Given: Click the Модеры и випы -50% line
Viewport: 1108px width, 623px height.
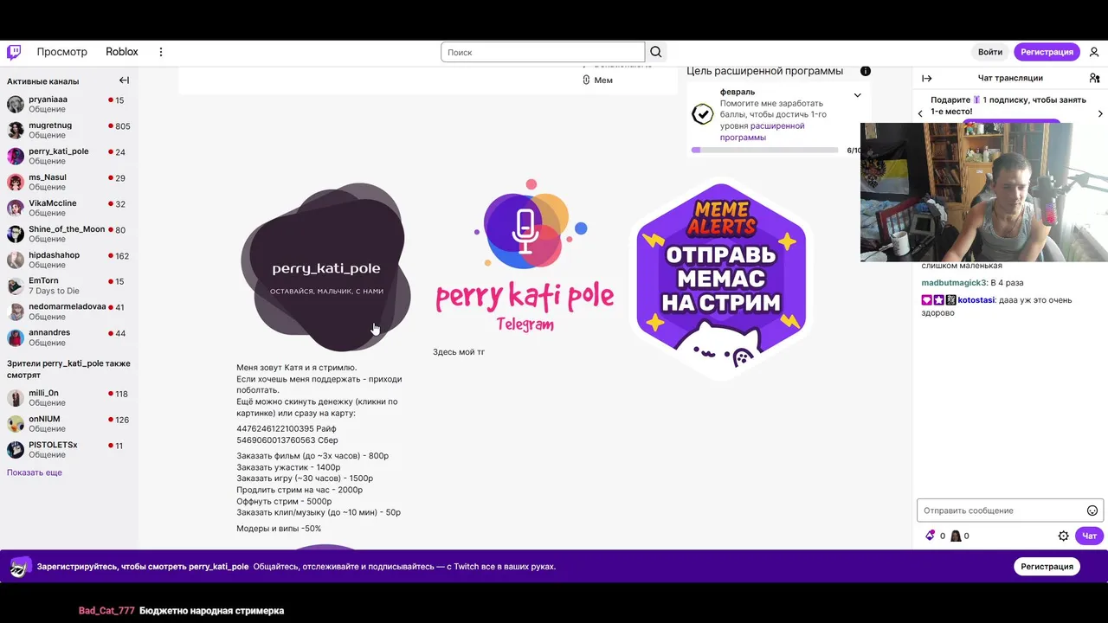Looking at the screenshot, I should pos(279,529).
